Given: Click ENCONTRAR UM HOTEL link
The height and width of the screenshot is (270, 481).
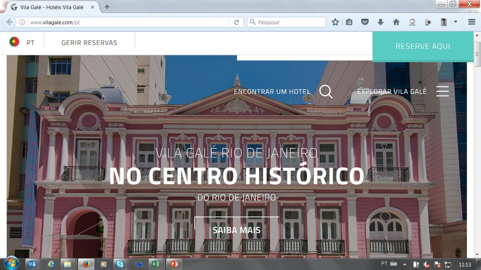Looking at the screenshot, I should point(272,91).
